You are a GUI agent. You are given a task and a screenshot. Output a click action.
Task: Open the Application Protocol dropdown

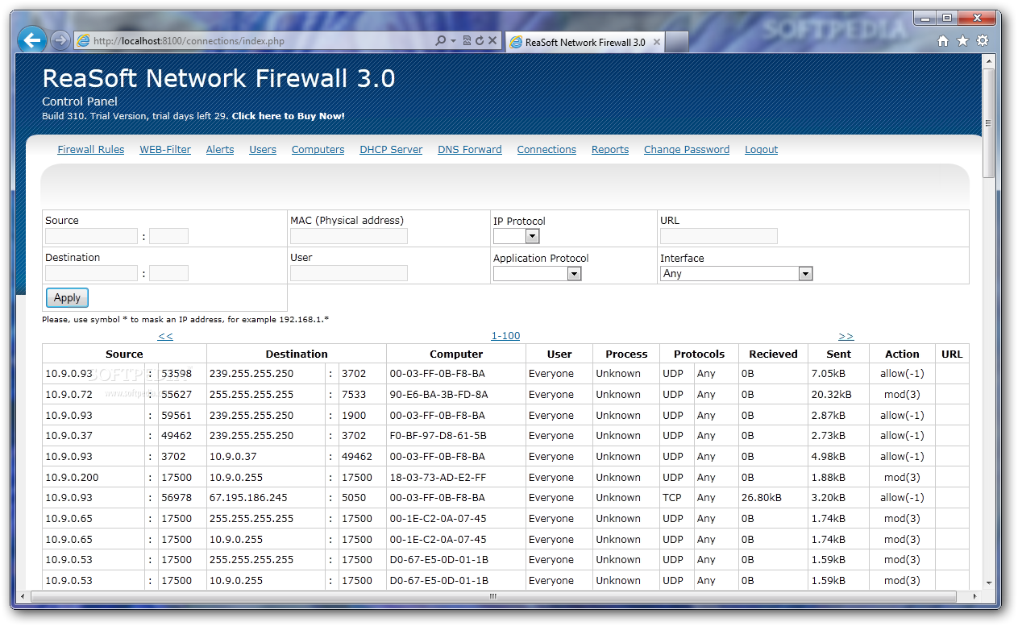tap(574, 274)
